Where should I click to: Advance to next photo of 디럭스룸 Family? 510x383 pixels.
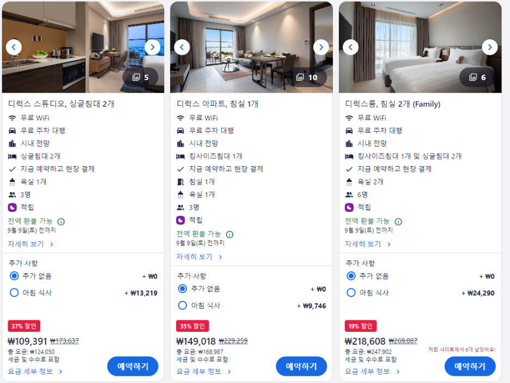pyautogui.click(x=489, y=47)
